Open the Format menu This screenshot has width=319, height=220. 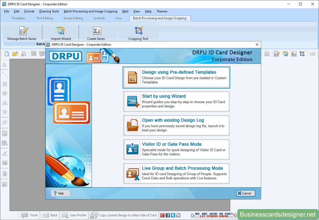pos(29,11)
